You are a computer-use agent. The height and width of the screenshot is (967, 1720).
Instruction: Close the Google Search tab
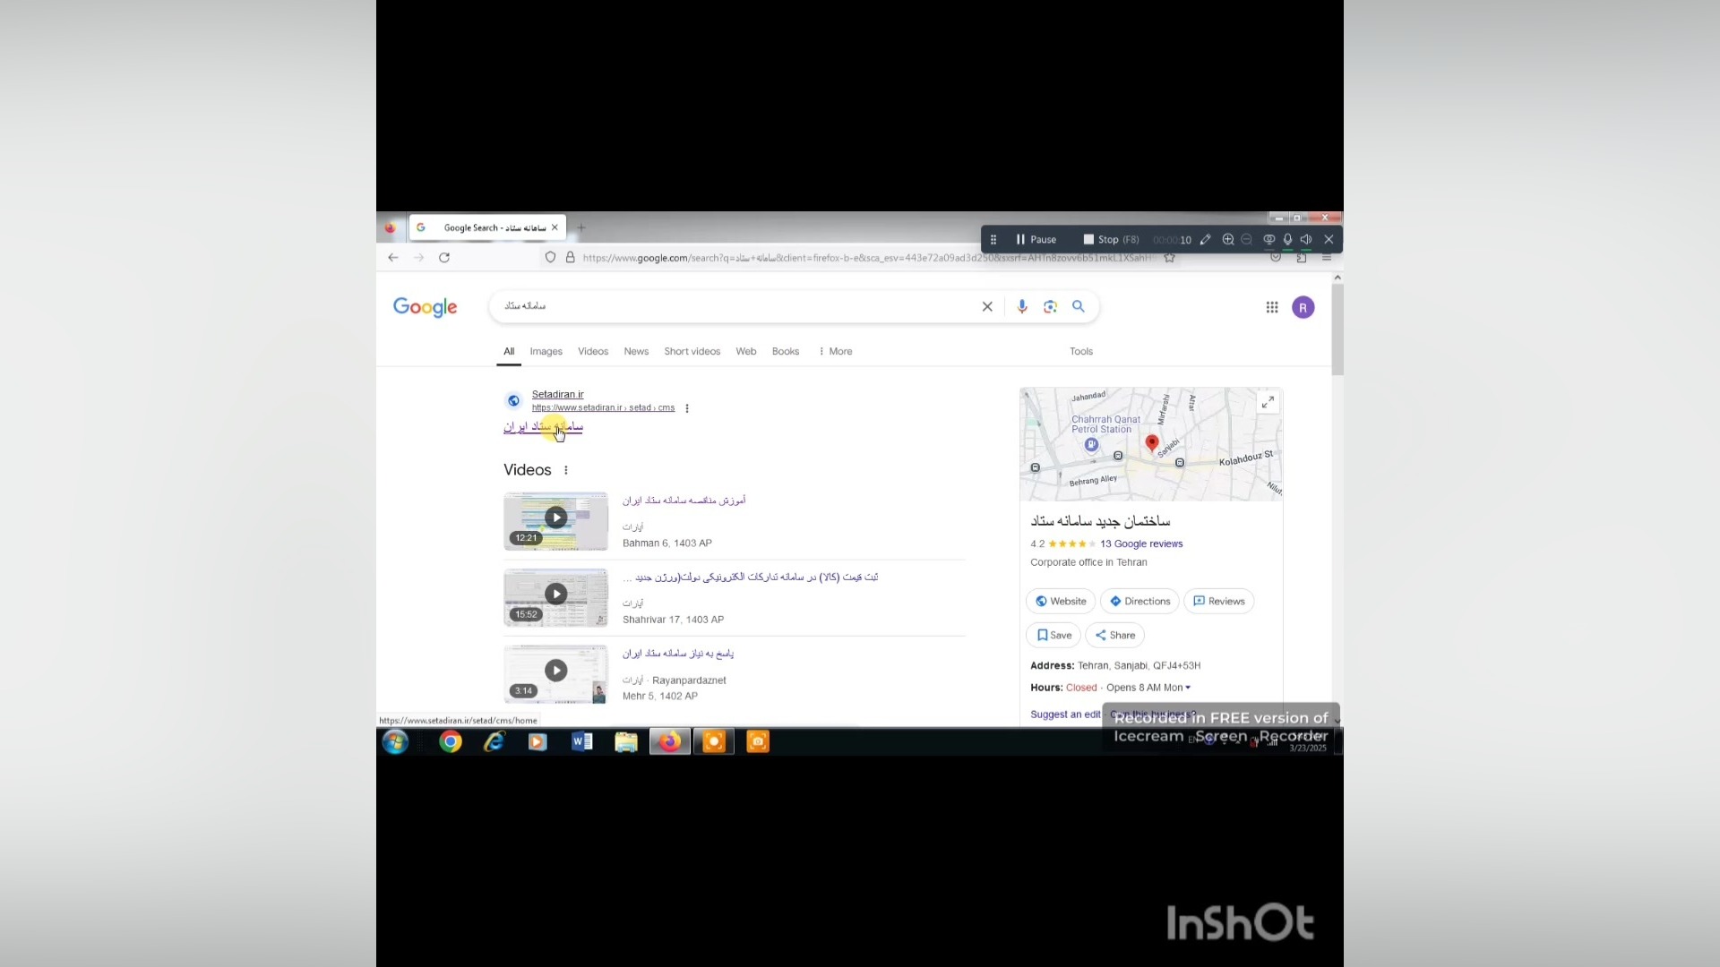click(x=555, y=227)
